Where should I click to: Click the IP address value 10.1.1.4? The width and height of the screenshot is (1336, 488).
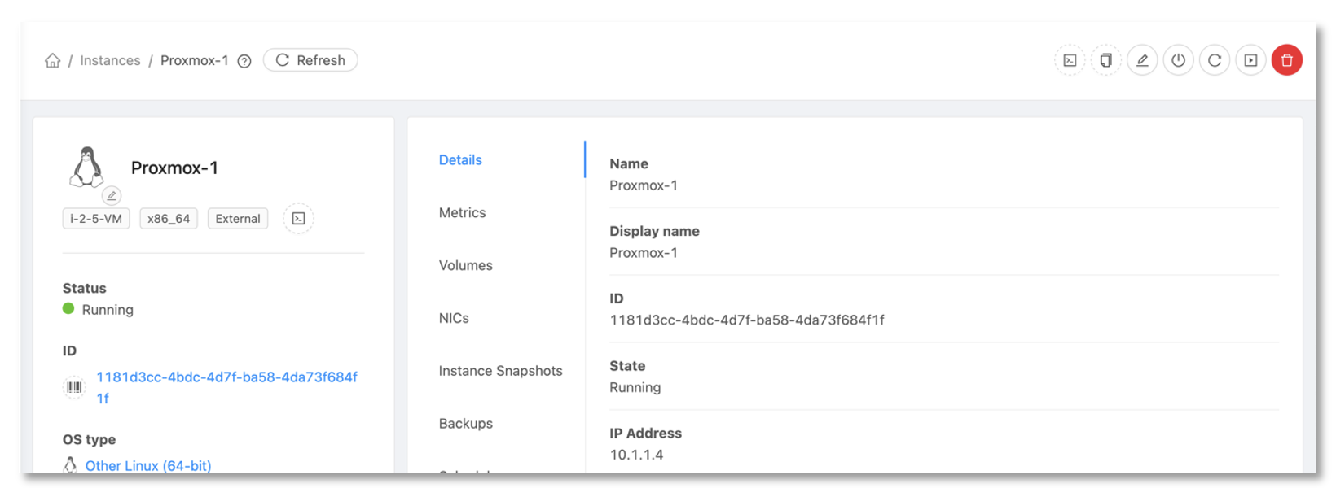pos(636,455)
